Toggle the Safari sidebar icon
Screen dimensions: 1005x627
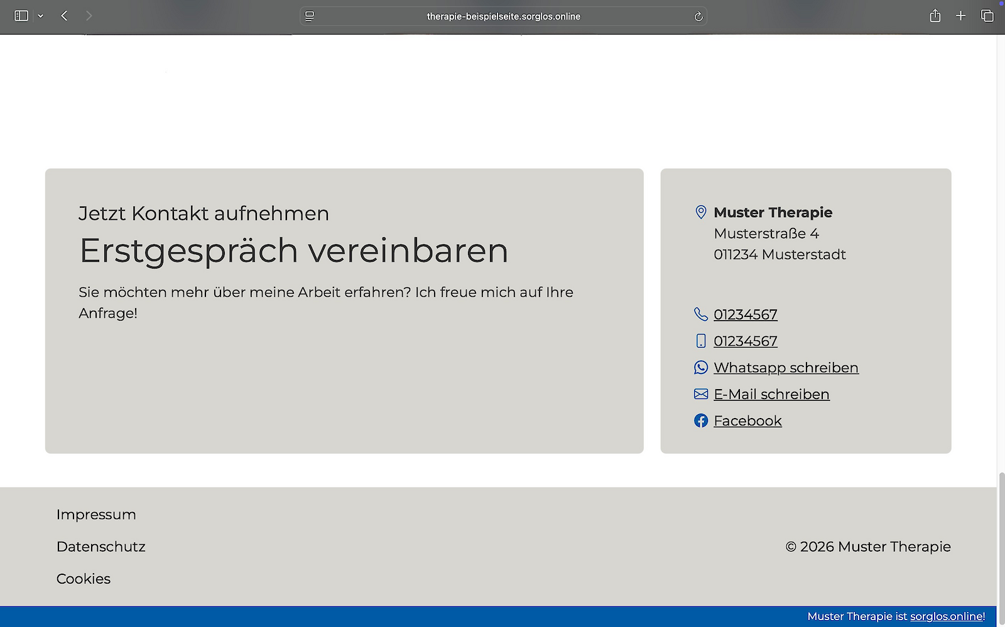coord(21,16)
